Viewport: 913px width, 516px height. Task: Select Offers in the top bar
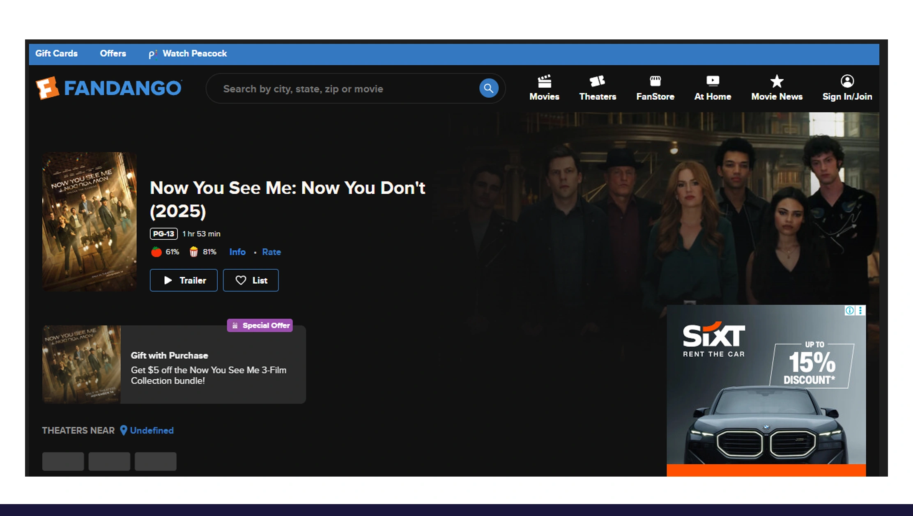pos(113,53)
